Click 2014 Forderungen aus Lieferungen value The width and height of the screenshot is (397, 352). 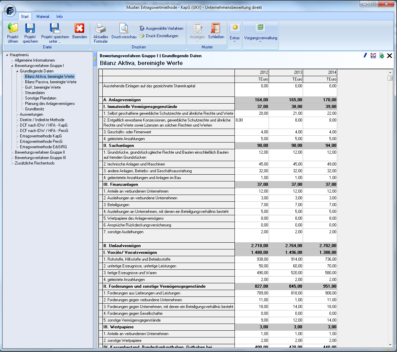point(320,293)
